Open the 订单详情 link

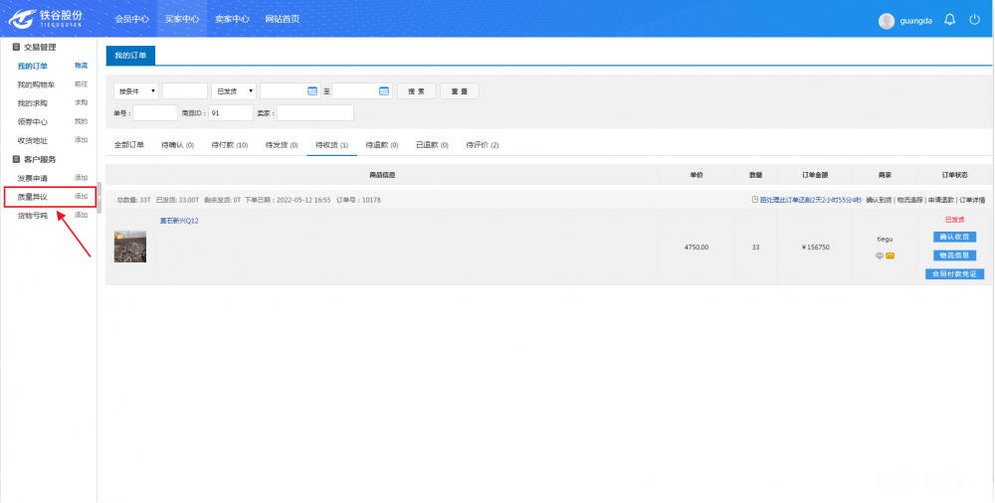click(x=971, y=200)
